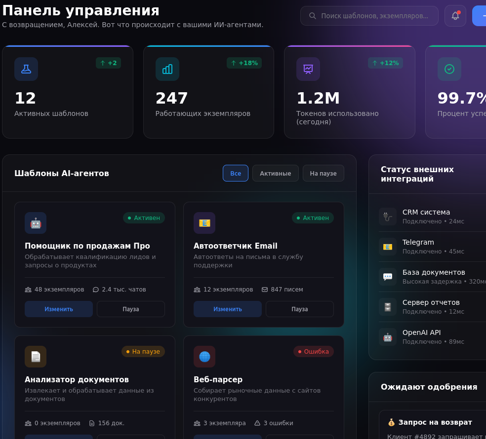Click the active templates flask icon
Image resolution: width=486 pixels, height=439 pixels.
(26, 69)
